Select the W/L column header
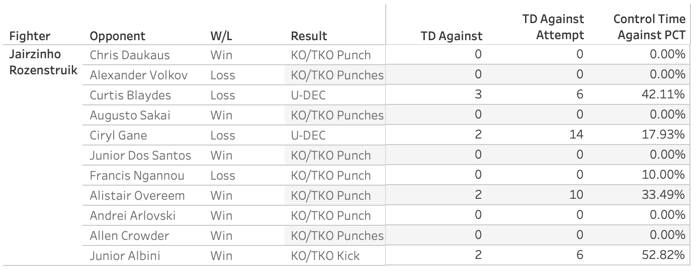This screenshot has height=274, width=696. pyautogui.click(x=220, y=36)
